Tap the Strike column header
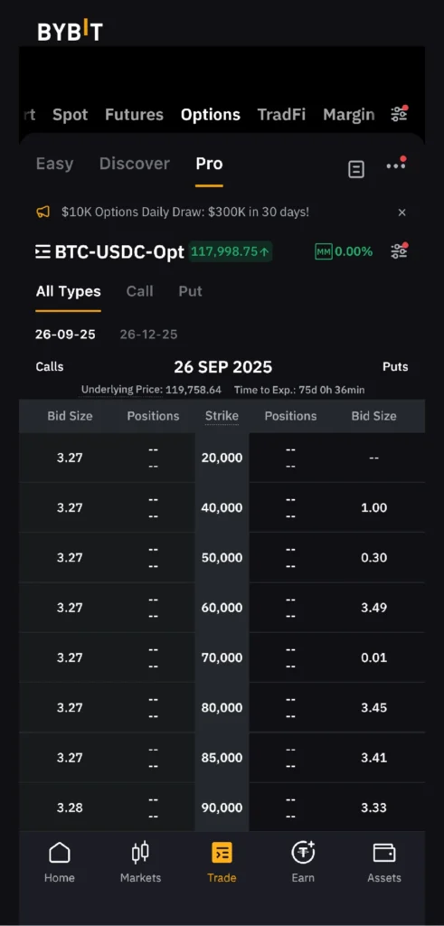Viewport: 444px width, 926px height. point(222,416)
